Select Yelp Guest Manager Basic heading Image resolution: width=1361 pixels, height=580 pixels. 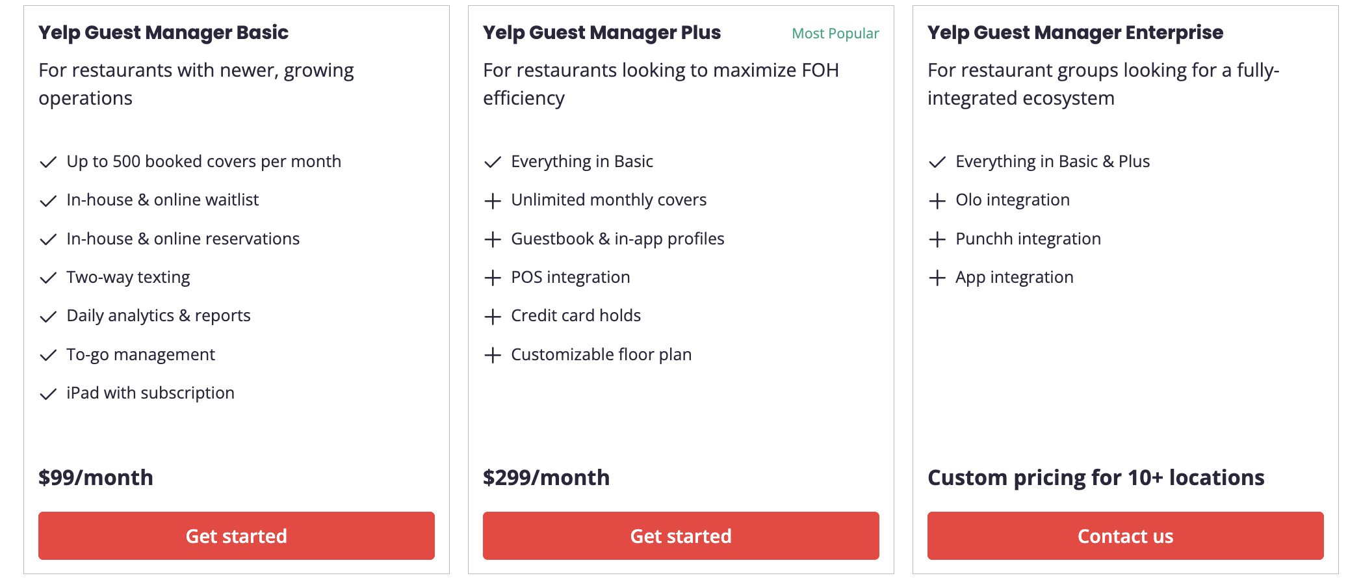(x=163, y=33)
